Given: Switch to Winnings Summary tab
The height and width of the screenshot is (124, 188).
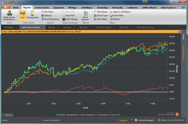Looking at the screenshot, I should coord(146,27).
